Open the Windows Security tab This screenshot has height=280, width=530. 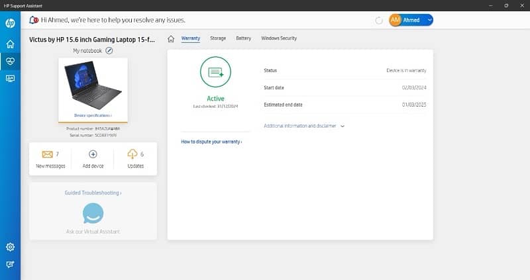[x=279, y=38]
